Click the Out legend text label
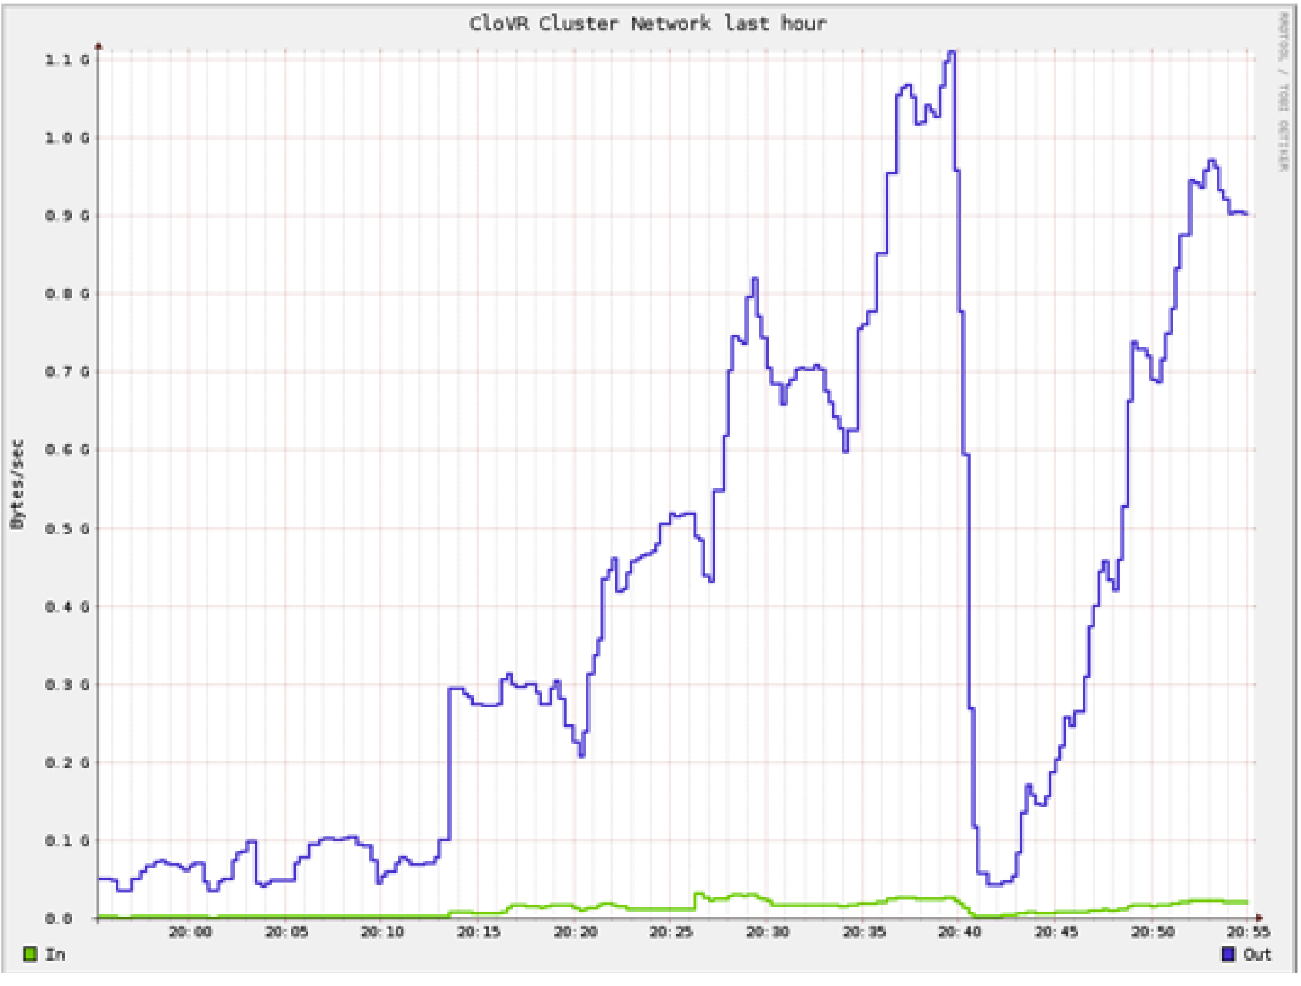This screenshot has width=1301, height=986. click(1257, 954)
